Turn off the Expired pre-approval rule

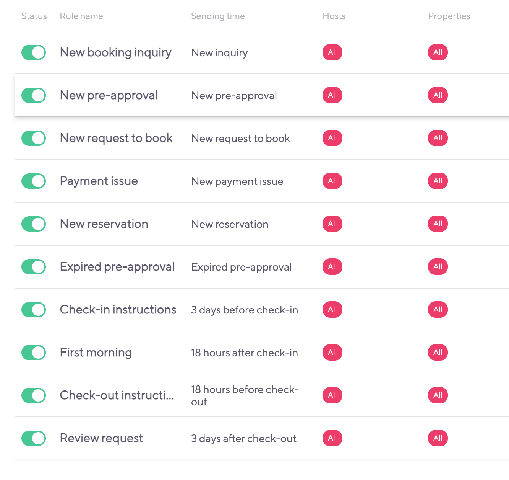click(x=33, y=267)
